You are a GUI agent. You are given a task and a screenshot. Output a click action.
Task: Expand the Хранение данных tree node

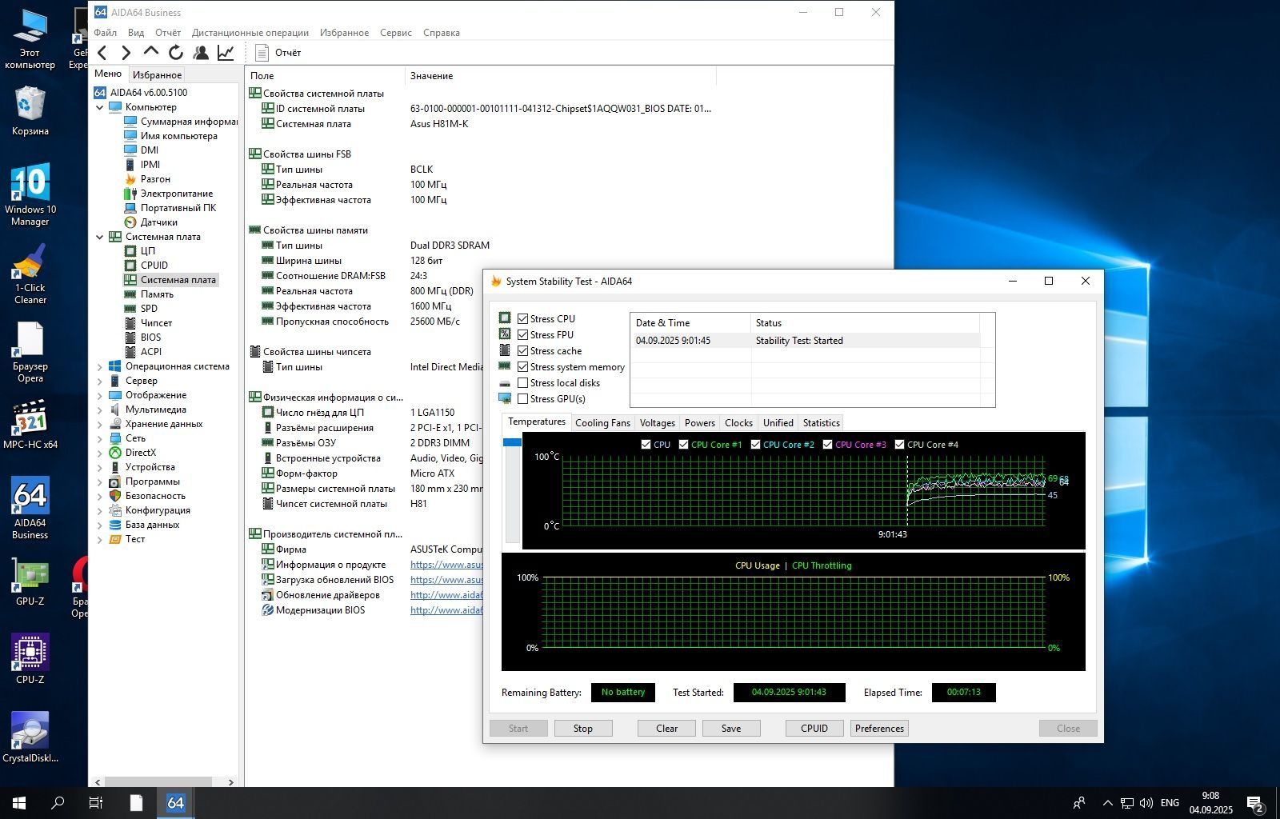click(x=100, y=424)
